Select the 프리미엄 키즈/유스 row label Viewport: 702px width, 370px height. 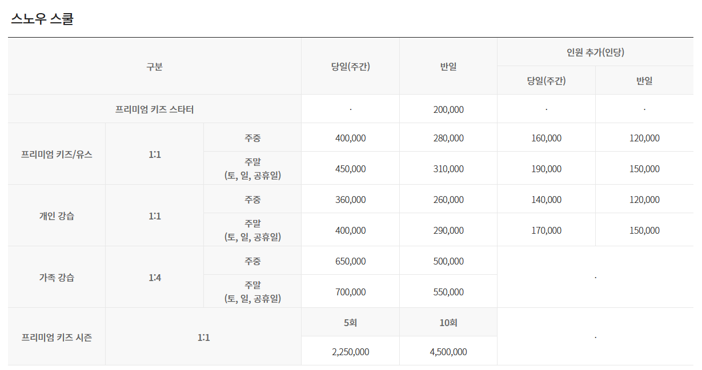coord(56,152)
